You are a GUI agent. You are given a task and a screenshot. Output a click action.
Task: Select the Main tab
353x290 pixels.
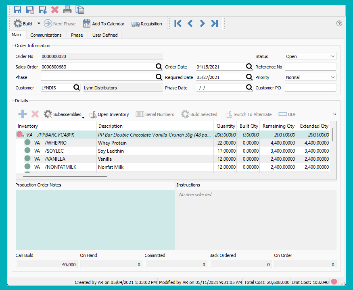[16, 35]
